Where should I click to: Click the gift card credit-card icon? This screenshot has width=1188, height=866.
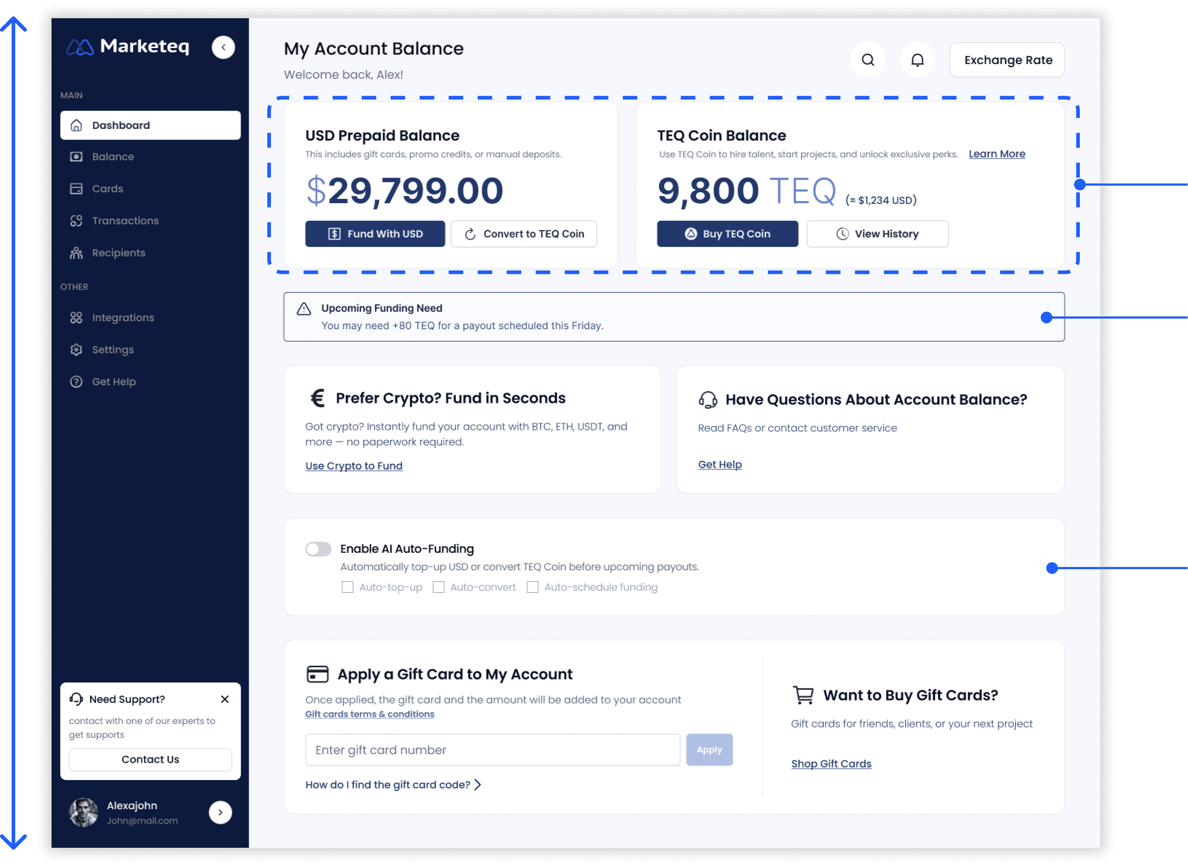[x=317, y=674]
